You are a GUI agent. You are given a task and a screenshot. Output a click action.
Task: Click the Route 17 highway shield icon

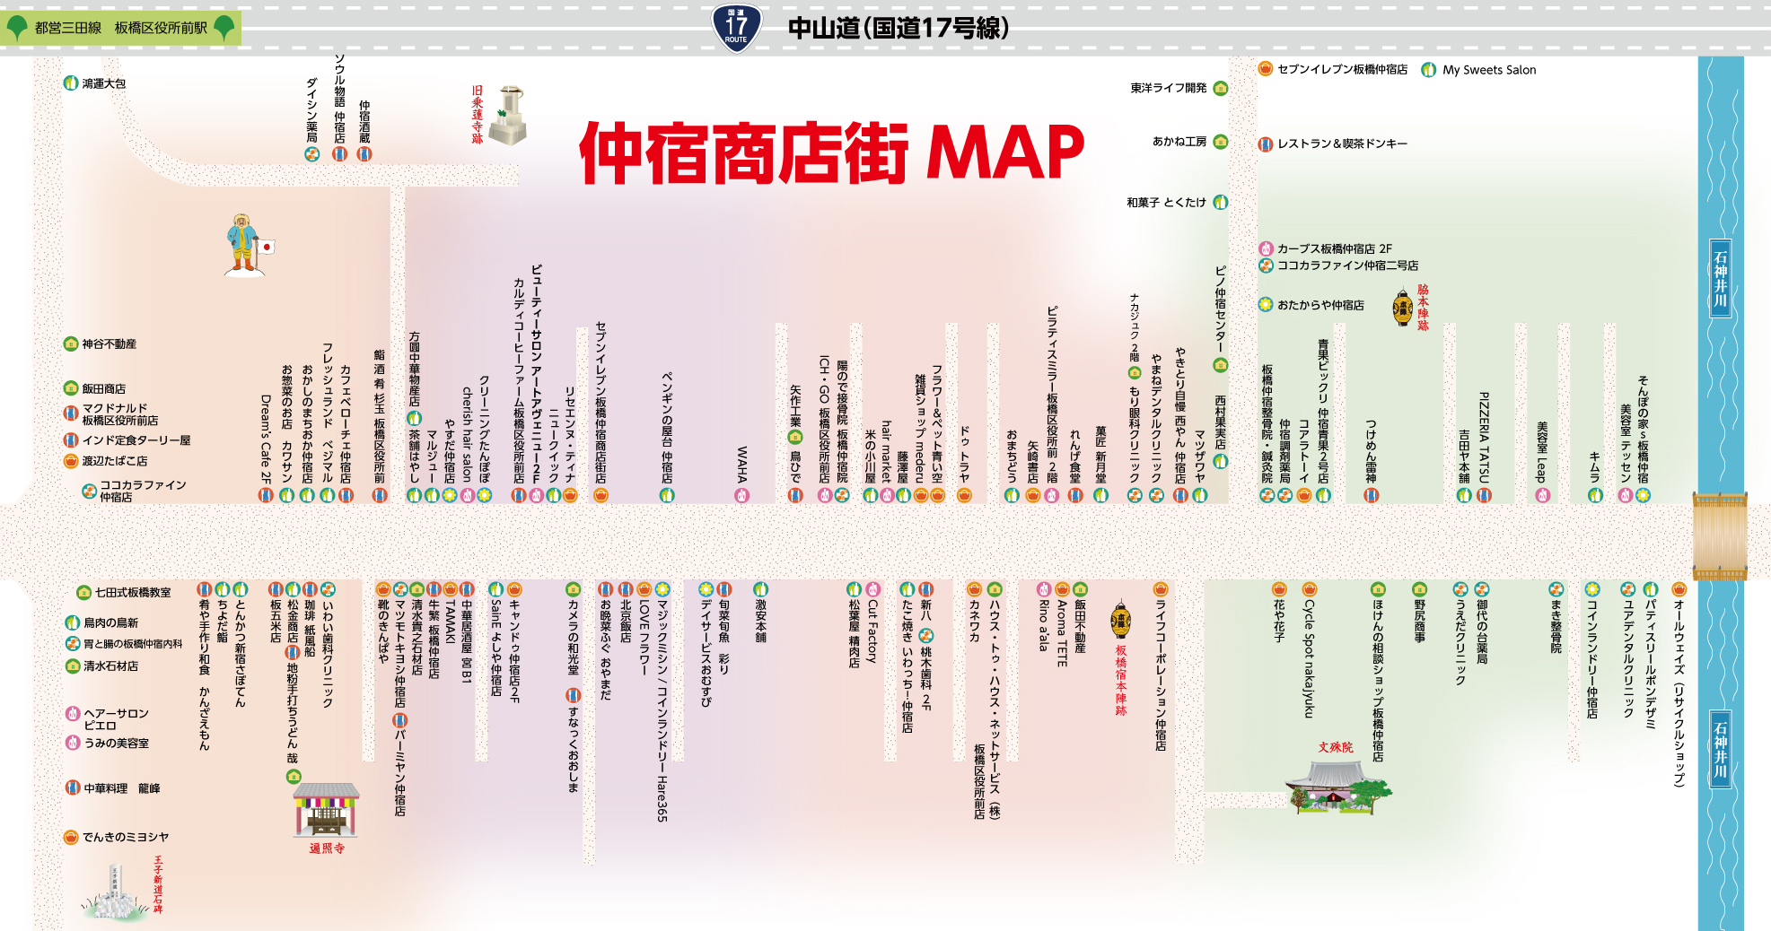(736, 28)
